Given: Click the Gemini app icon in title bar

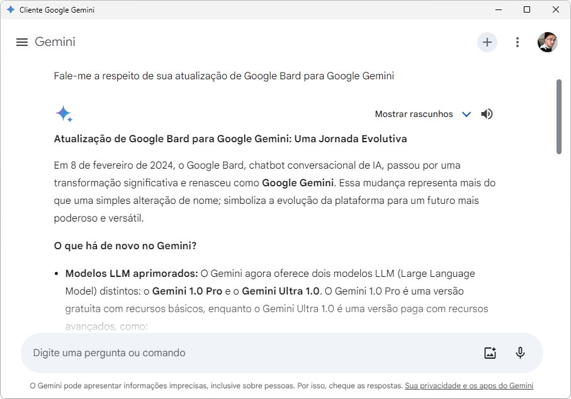Looking at the screenshot, I should pos(11,10).
